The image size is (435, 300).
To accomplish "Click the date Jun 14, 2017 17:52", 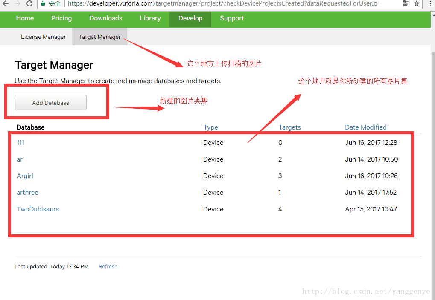I will 371,193.
